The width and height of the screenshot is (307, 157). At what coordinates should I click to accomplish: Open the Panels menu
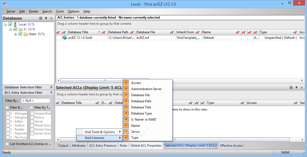coord(34,11)
